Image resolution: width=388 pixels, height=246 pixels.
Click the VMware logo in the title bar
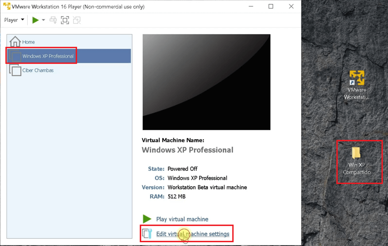point(7,6)
